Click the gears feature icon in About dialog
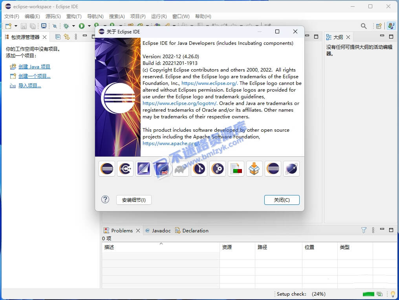This screenshot has width=399, height=300. pyautogui.click(x=217, y=169)
